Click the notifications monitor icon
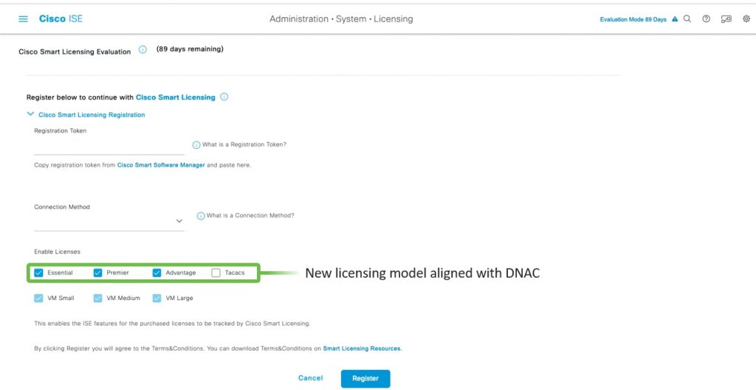 pos(726,19)
